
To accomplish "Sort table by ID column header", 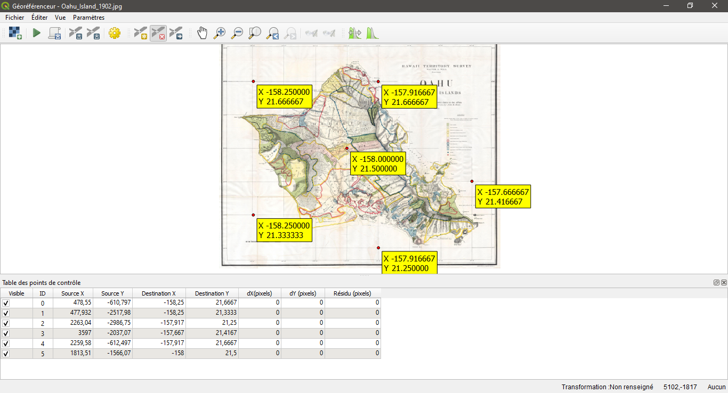I will pos(43,293).
